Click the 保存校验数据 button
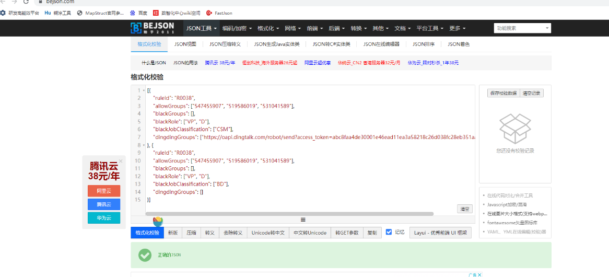 point(503,93)
